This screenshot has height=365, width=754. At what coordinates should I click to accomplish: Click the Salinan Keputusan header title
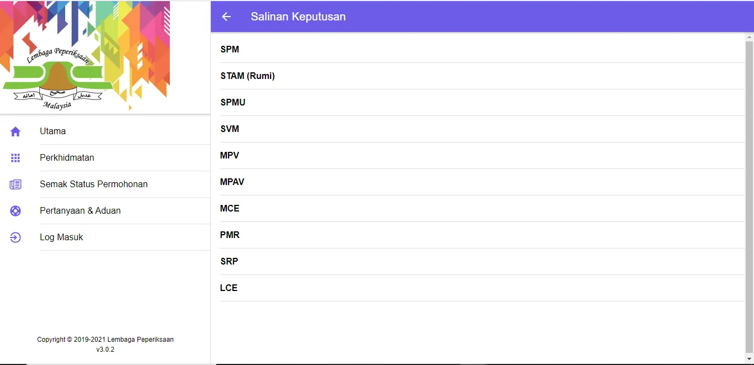[x=298, y=17]
